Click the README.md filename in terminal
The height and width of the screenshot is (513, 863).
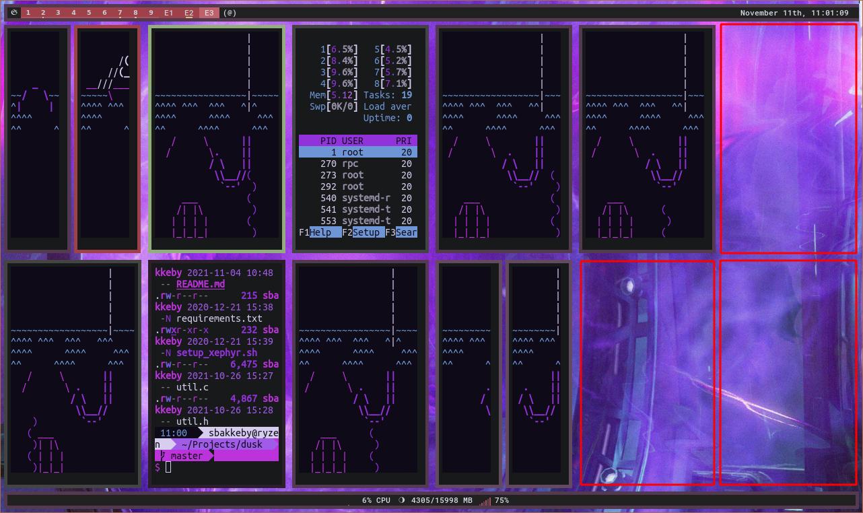coord(201,284)
